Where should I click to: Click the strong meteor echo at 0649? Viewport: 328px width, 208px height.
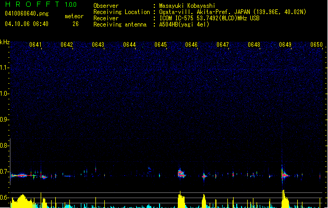click(285, 175)
